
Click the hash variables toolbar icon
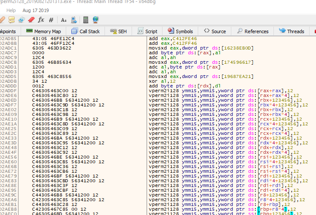(51, 20)
